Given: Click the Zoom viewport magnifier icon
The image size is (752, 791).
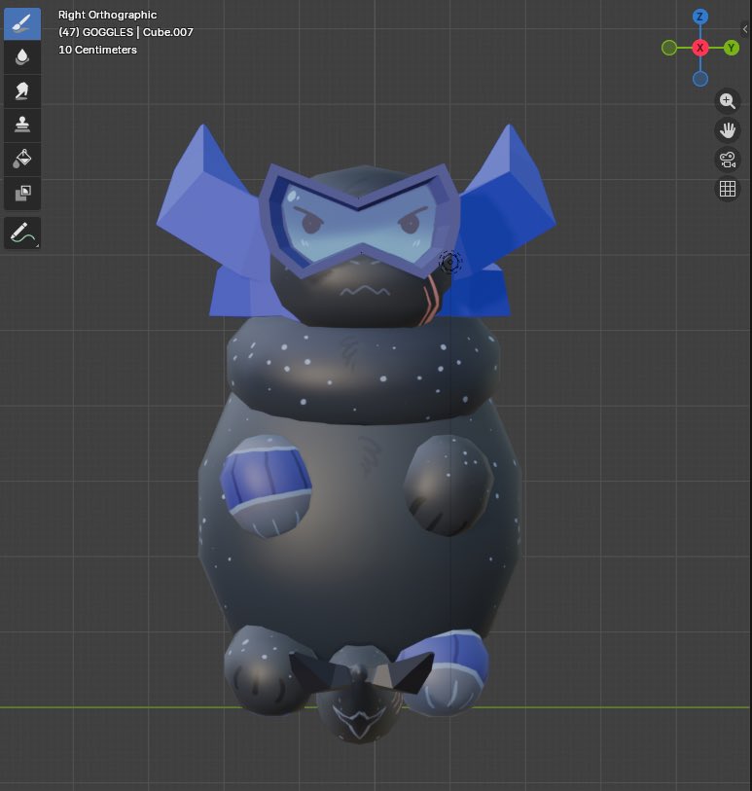Looking at the screenshot, I should click(728, 101).
